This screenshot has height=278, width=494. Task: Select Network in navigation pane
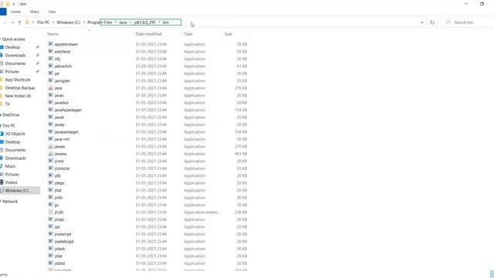click(10, 202)
